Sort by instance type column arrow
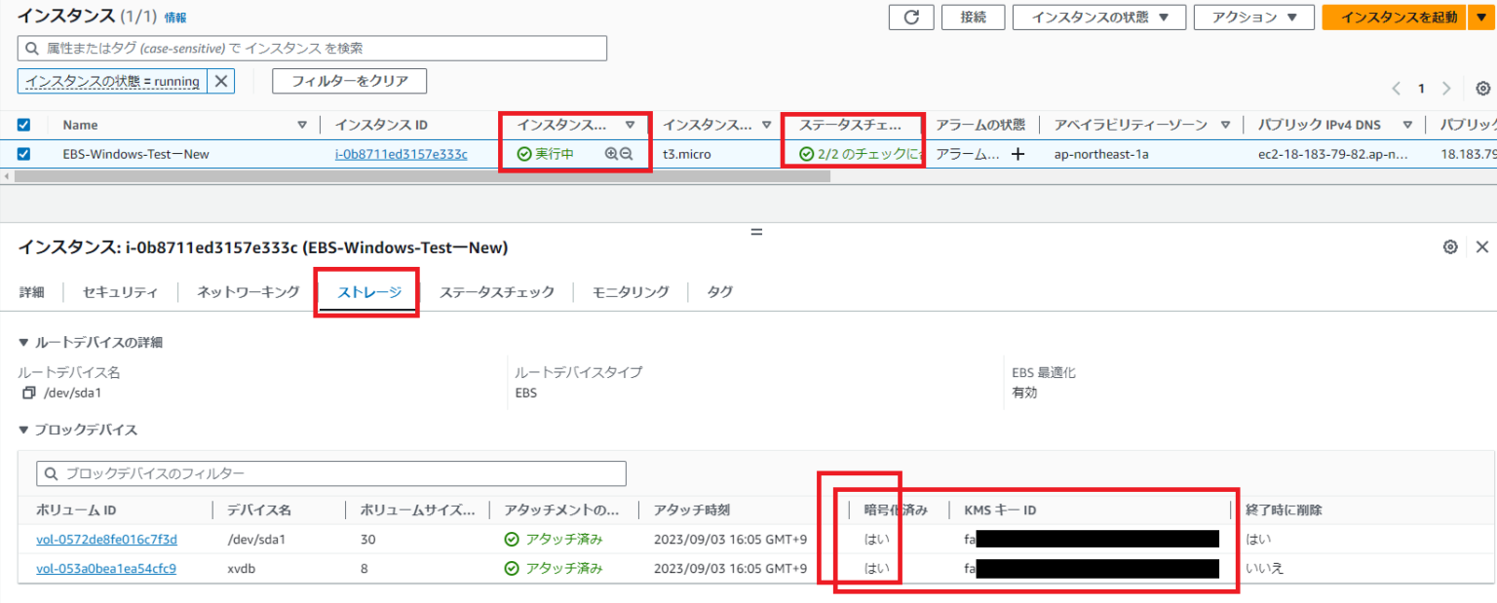This screenshot has height=603, width=1497. tap(767, 125)
